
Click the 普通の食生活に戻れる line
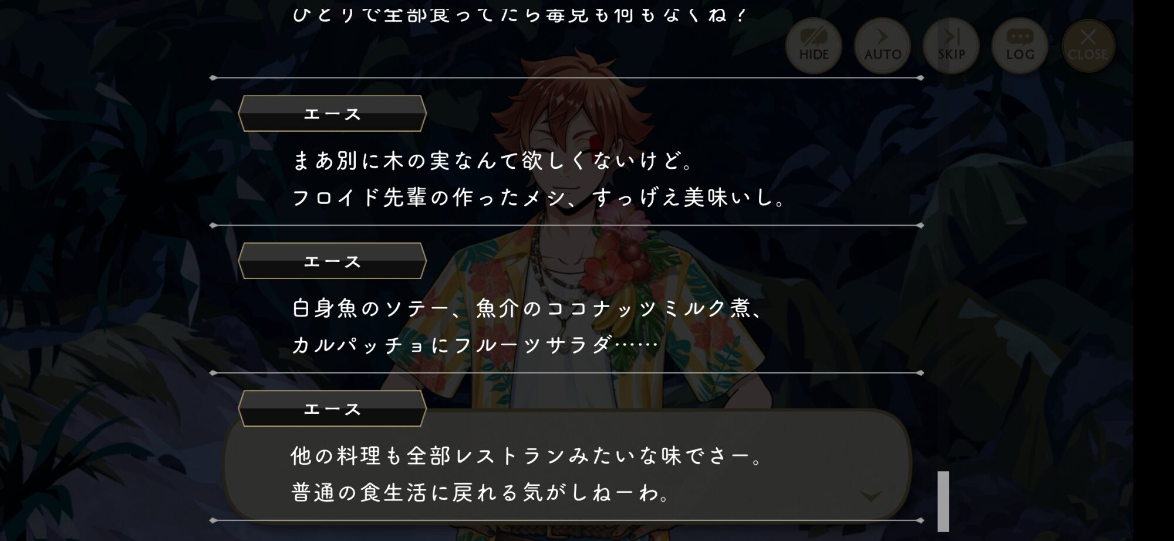480,493
